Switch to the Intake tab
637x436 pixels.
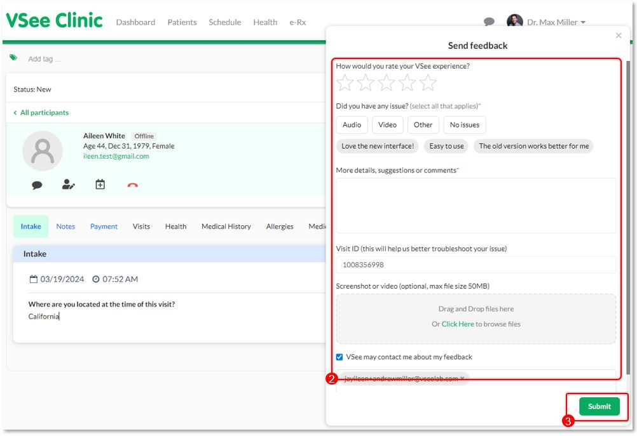31,227
